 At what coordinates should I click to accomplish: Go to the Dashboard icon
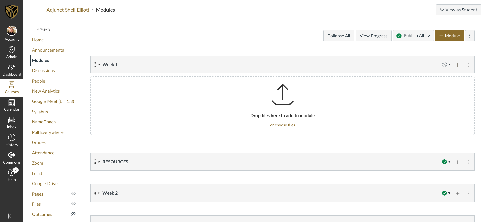pyautogui.click(x=12, y=67)
